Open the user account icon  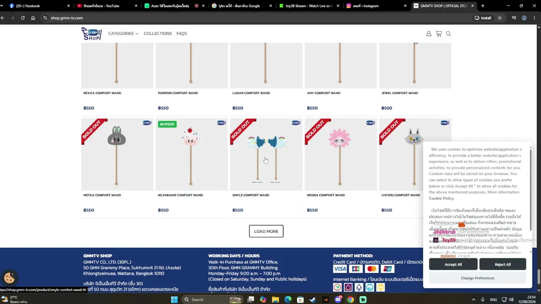pyautogui.click(x=429, y=34)
